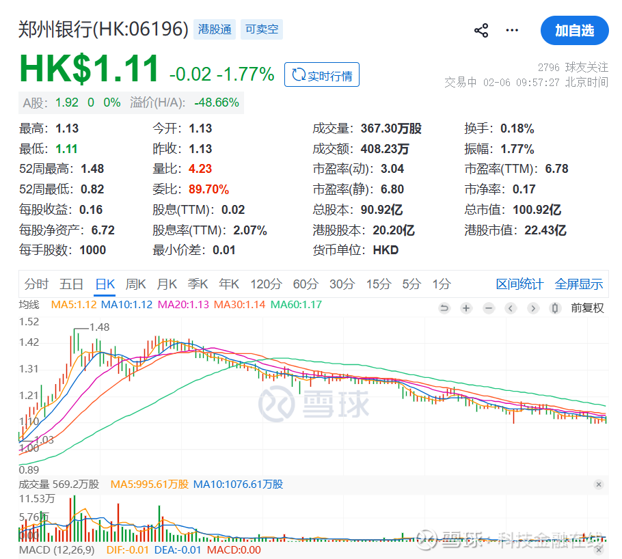Click the DIF:-0.01 value
Image resolution: width=622 pixels, height=559 pixels.
[x=128, y=550]
